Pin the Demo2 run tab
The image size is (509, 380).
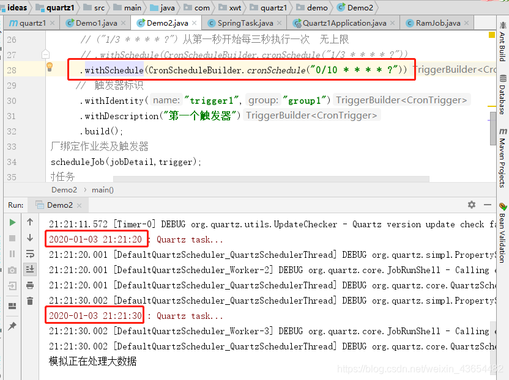pyautogui.click(x=12, y=326)
